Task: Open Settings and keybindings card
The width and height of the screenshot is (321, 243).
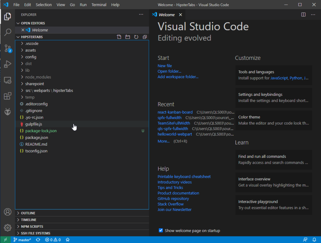Action: [x=274, y=98]
